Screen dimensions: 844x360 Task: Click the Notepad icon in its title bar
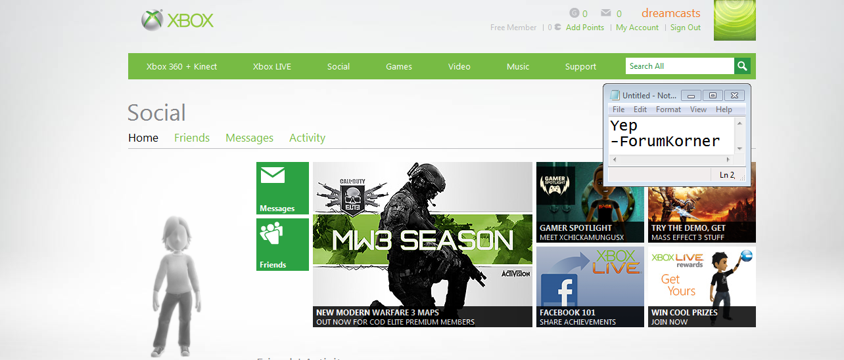615,95
